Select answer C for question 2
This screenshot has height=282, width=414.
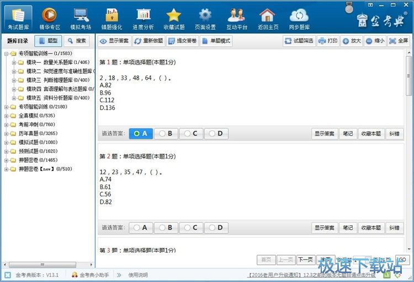coord(191,227)
